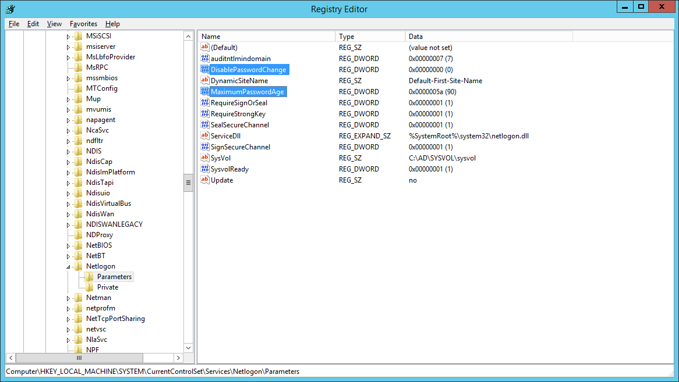This screenshot has width=679, height=382.
Task: Click the RequireSignOrSeal DWORD icon
Action: click(205, 102)
